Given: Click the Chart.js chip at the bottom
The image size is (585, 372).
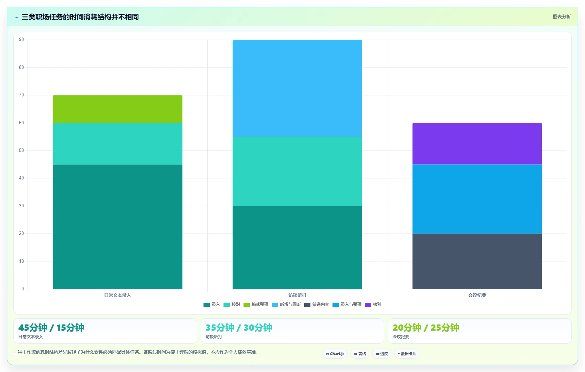Looking at the screenshot, I should [x=335, y=354].
